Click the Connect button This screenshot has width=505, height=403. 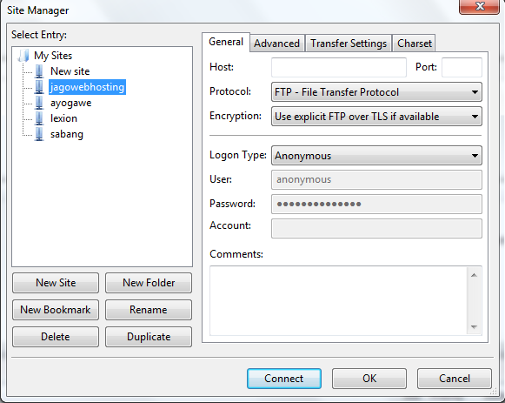click(x=284, y=379)
